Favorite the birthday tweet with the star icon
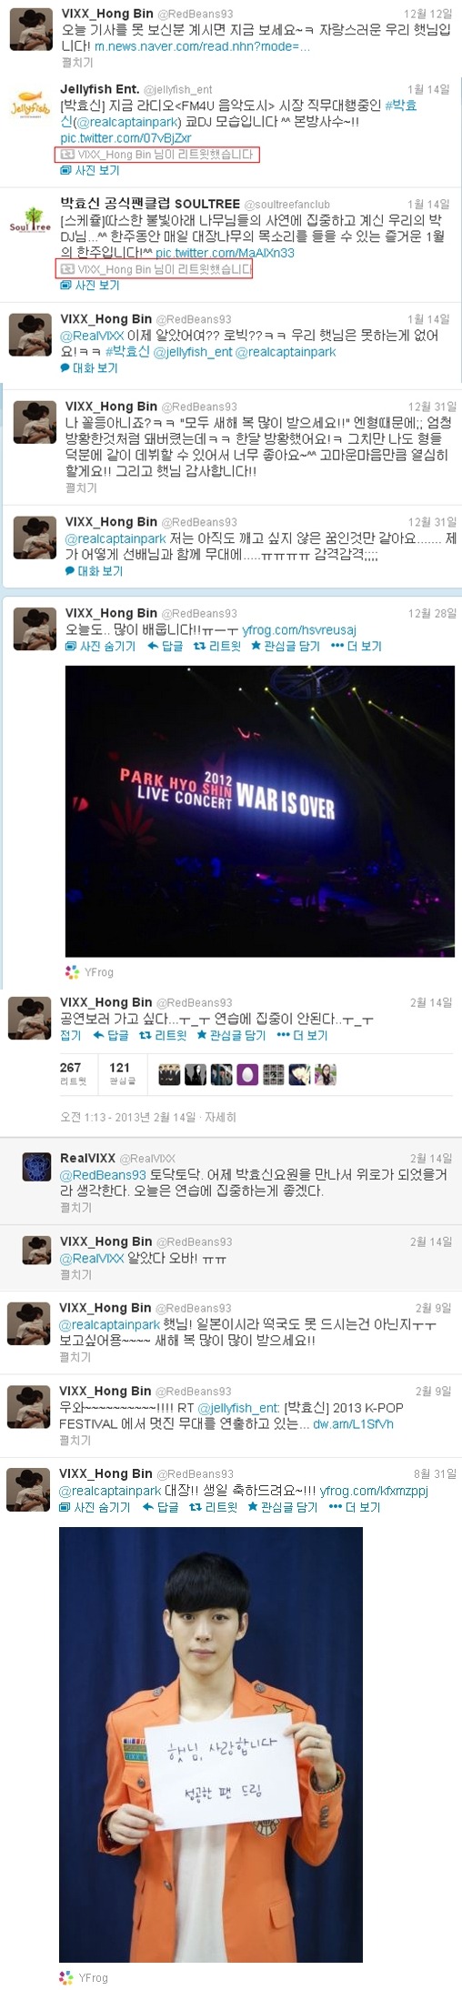462x1990 pixels. 283,1507
